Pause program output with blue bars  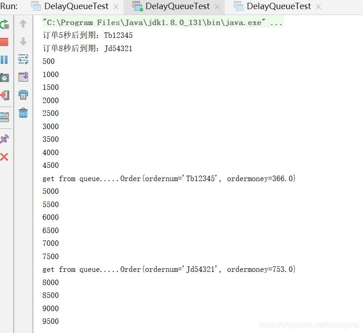pos(4,60)
